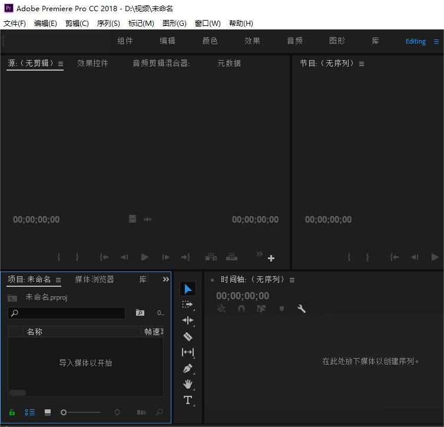Image resolution: width=444 pixels, height=427 pixels.
Task: Select the Razor tool
Action: pos(188,336)
